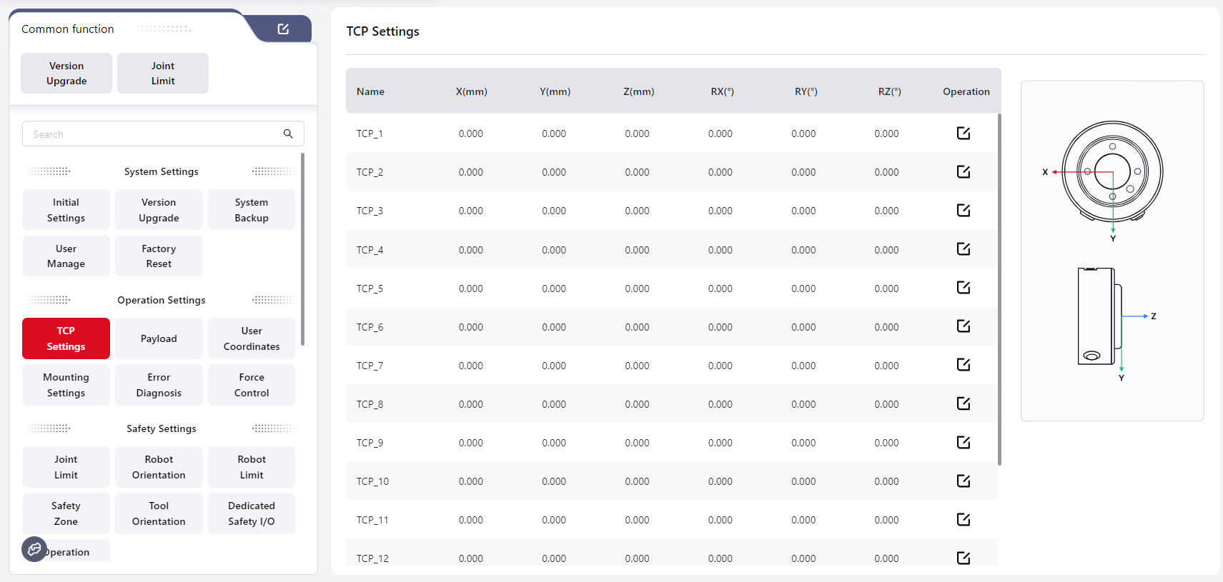The image size is (1223, 582).
Task: Open User Coordinates settings
Action: tap(252, 338)
